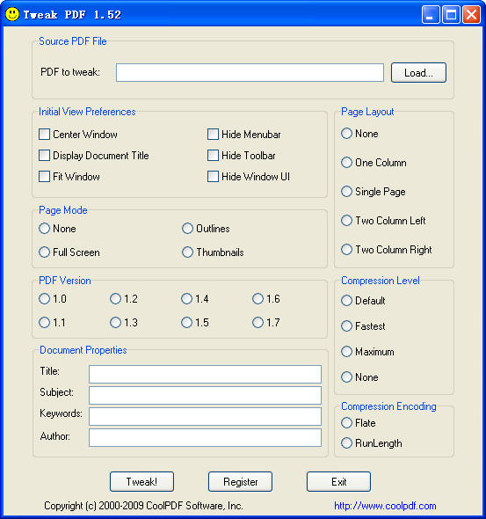Viewport: 486px width, 519px height.
Task: Click the Document Properties group label
Action: [83, 350]
